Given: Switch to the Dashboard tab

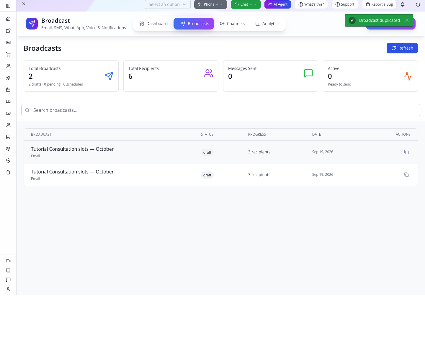Looking at the screenshot, I should (153, 24).
